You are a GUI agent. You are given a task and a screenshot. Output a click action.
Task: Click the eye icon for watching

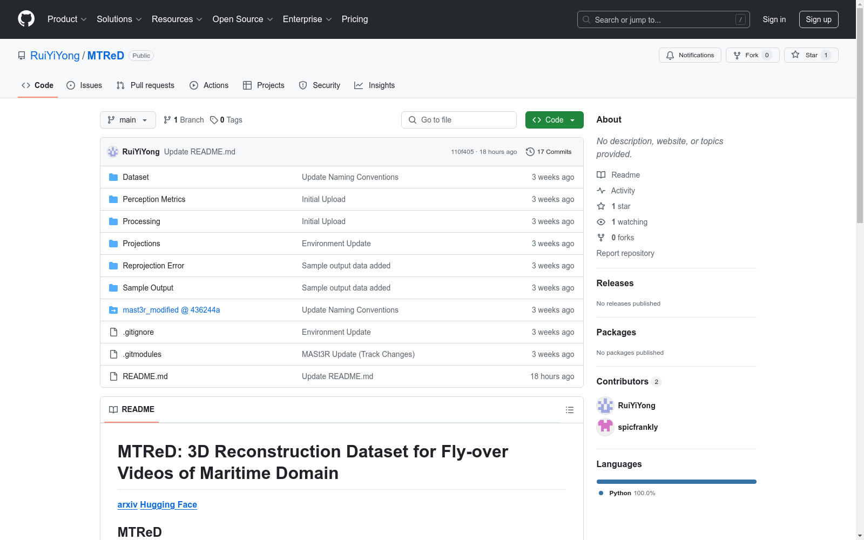tap(601, 222)
